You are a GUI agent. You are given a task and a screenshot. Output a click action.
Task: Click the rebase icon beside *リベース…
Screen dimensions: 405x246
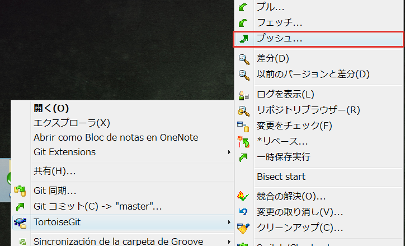click(x=243, y=142)
